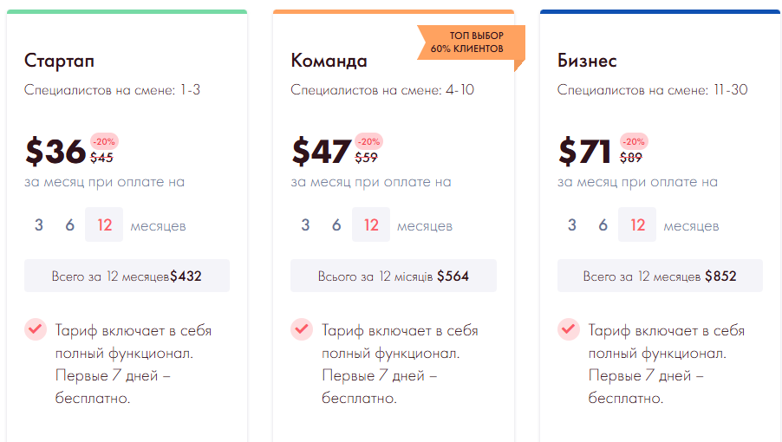This screenshot has height=442, width=782.
Task: Click the Стартап total $432 summary box
Action: 127,276
